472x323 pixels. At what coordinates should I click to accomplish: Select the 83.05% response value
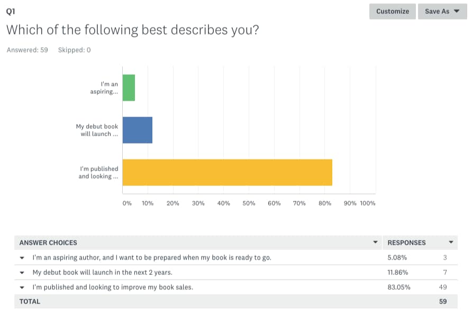(399, 287)
